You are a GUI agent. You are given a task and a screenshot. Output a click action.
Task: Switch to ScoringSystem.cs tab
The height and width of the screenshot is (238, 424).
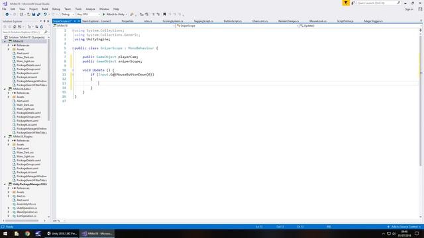pos(173,21)
